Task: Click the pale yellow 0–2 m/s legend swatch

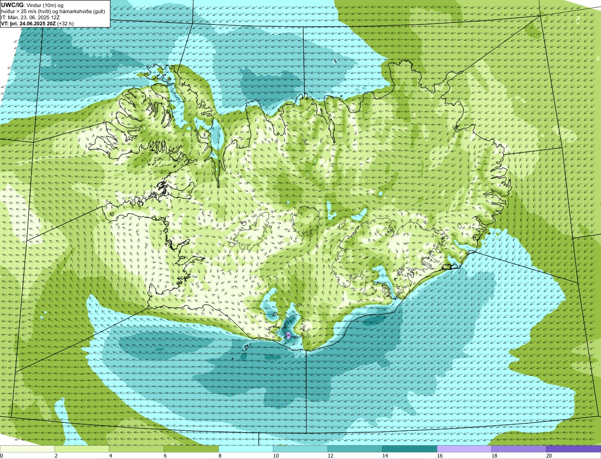Action: [x=27, y=449]
